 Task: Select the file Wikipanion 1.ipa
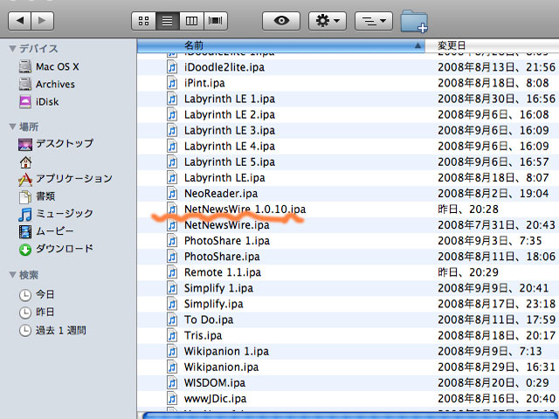point(226,351)
